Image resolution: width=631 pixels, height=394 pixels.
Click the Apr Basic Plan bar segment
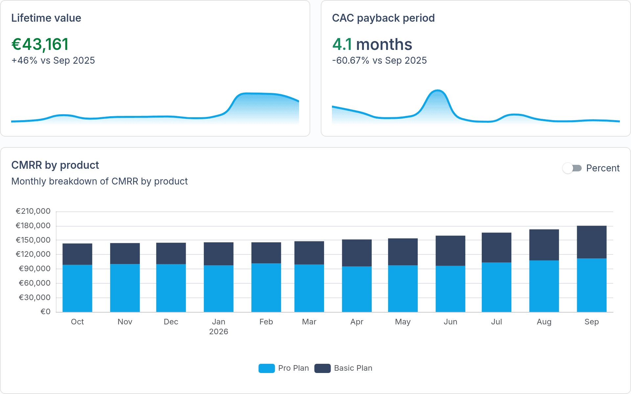coord(357,253)
